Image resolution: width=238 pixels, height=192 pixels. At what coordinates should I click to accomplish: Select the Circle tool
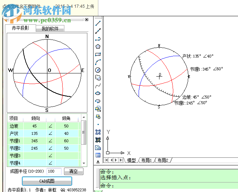[x=98, y=70]
